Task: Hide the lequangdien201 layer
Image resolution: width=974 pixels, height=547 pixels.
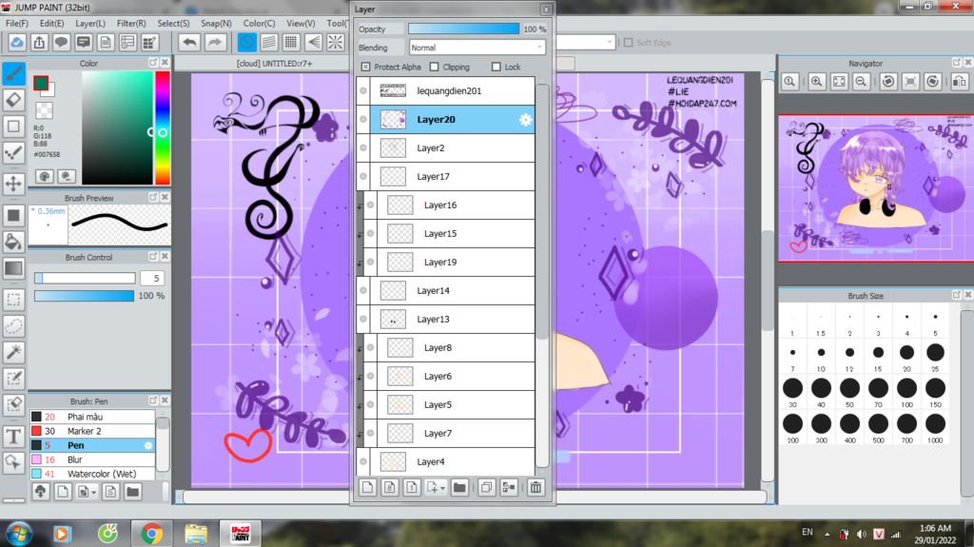Action: (363, 90)
